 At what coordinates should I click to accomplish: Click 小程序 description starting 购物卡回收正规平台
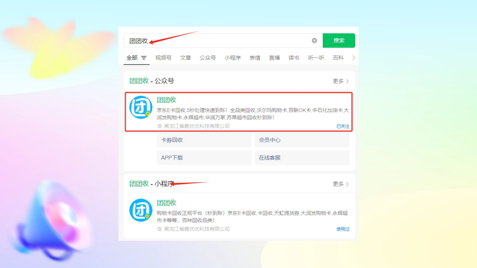coord(252,217)
